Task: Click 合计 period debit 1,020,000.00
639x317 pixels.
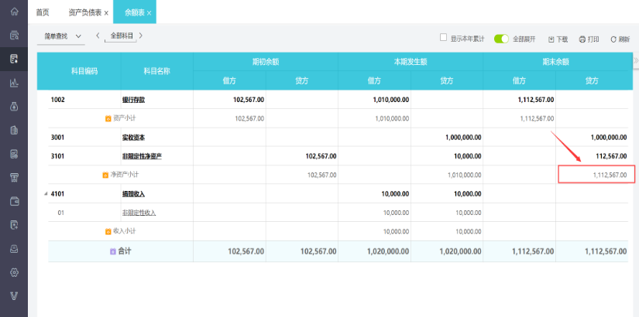Action: [387, 251]
